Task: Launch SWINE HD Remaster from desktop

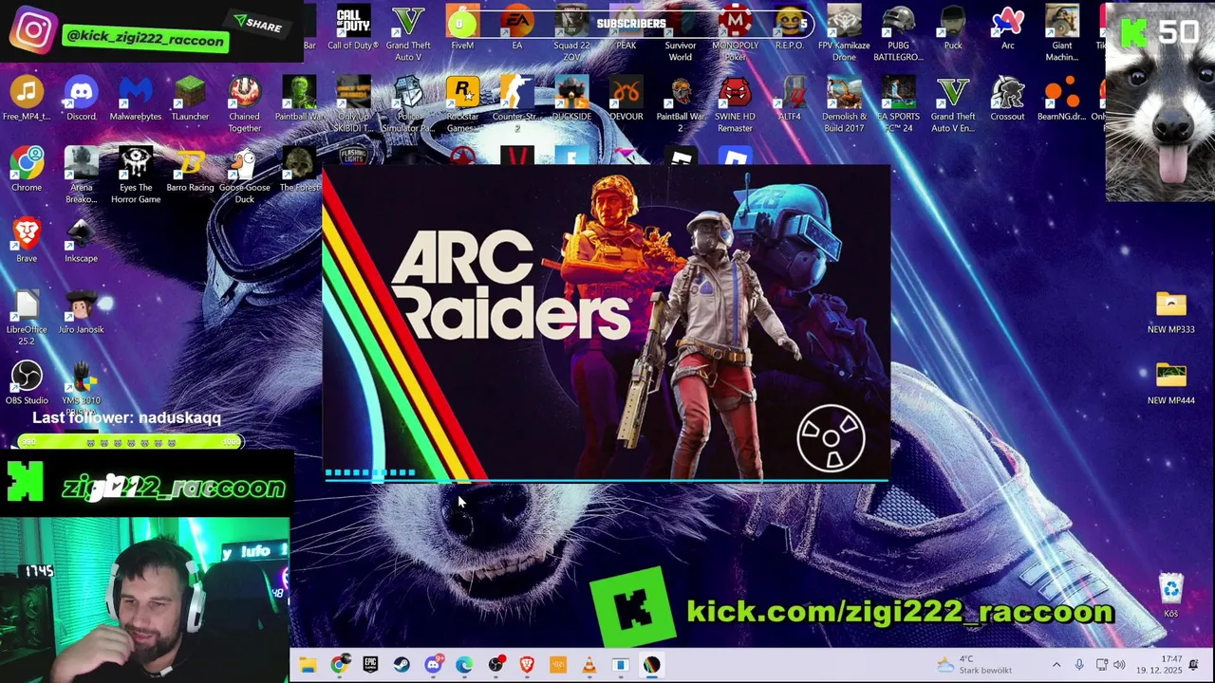Action: click(736, 105)
